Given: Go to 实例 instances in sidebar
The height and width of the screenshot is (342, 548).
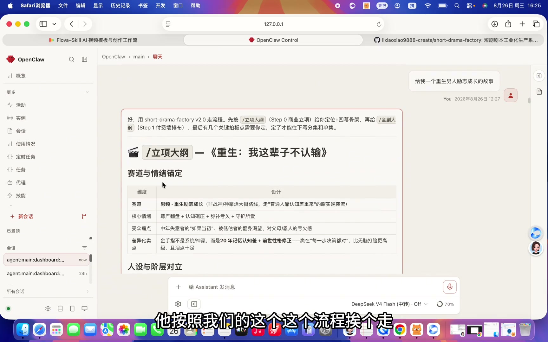Looking at the screenshot, I should [x=48, y=118].
